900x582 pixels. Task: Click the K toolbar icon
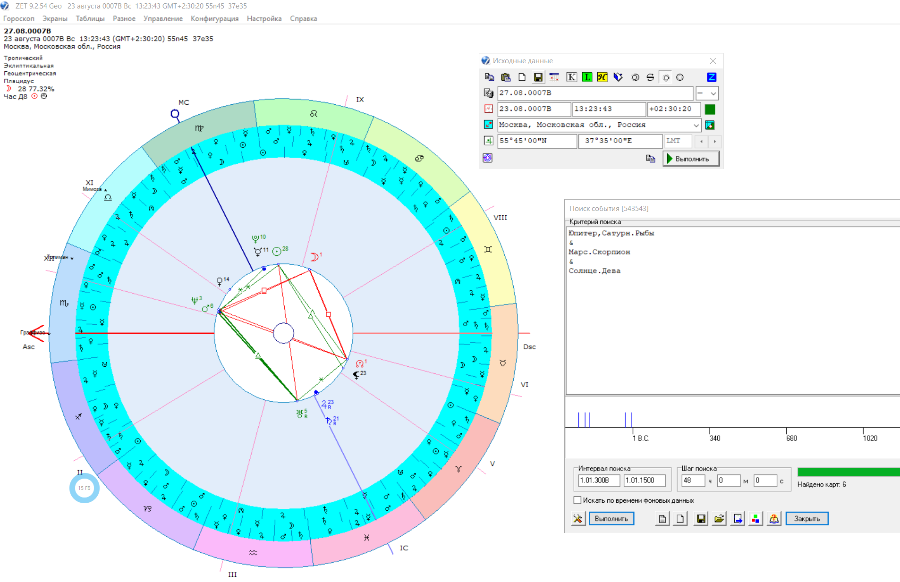click(x=571, y=77)
